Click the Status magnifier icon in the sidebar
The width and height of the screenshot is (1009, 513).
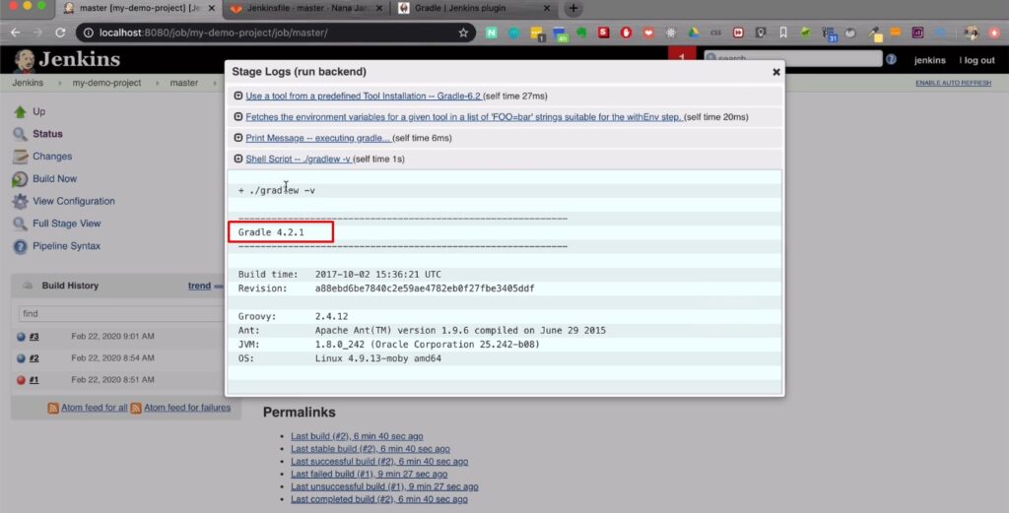pos(20,134)
